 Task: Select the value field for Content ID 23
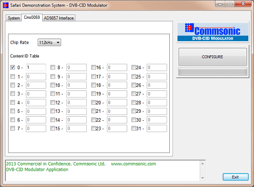117,129
